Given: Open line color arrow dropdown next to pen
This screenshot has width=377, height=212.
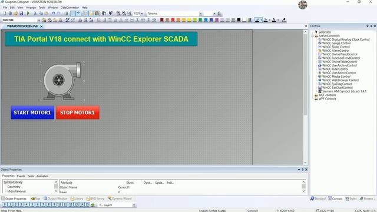Looking at the screenshot, I should [x=261, y=20].
